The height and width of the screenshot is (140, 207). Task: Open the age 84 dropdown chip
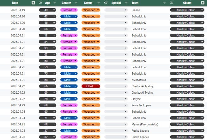[x=47, y=42]
